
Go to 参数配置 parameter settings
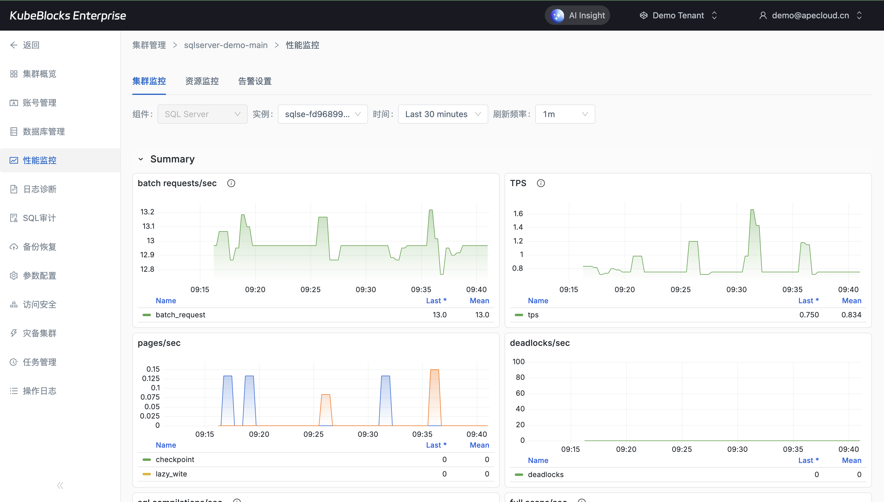click(x=39, y=276)
